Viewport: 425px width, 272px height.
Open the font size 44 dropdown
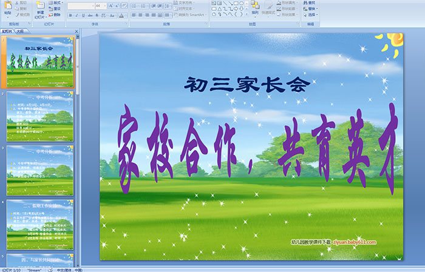click(x=101, y=5)
